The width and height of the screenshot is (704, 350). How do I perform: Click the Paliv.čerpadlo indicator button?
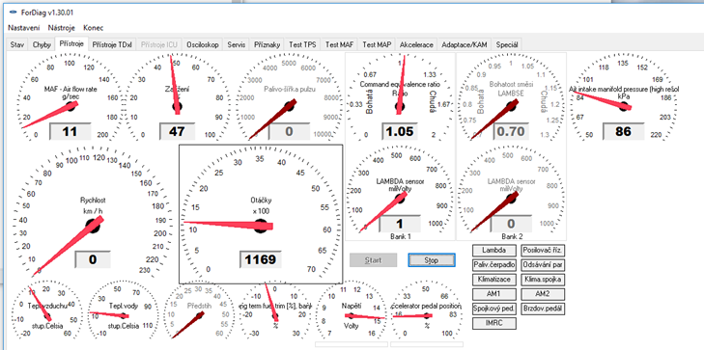[493, 265]
